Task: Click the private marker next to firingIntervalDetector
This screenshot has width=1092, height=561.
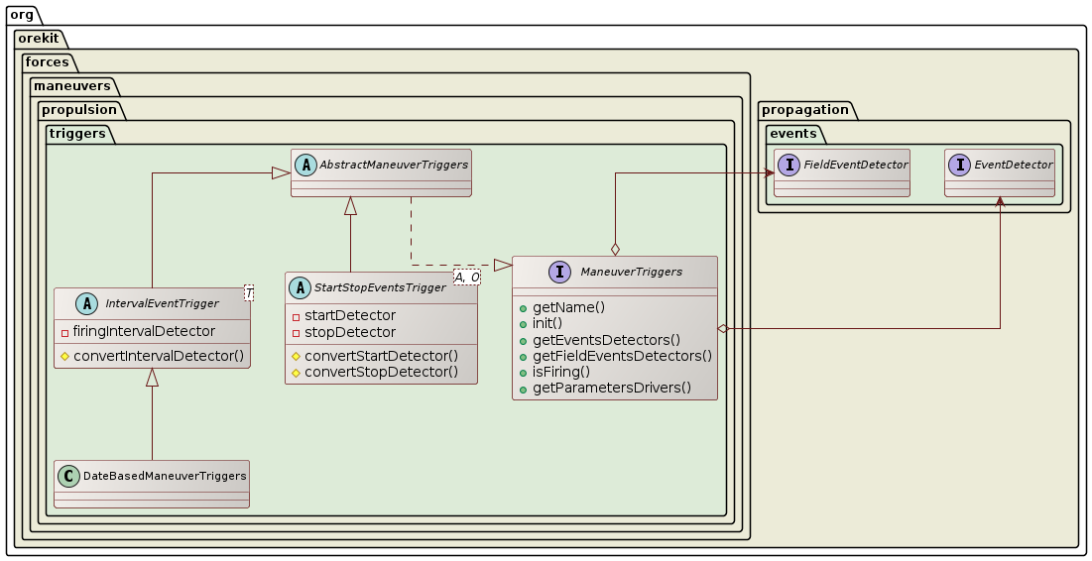Action: 63,331
